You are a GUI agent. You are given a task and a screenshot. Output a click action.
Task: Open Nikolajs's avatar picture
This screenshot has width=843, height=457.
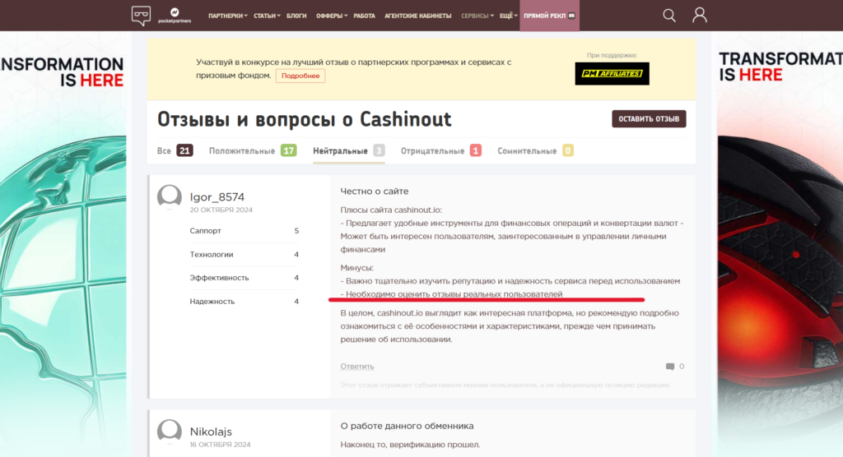point(170,432)
